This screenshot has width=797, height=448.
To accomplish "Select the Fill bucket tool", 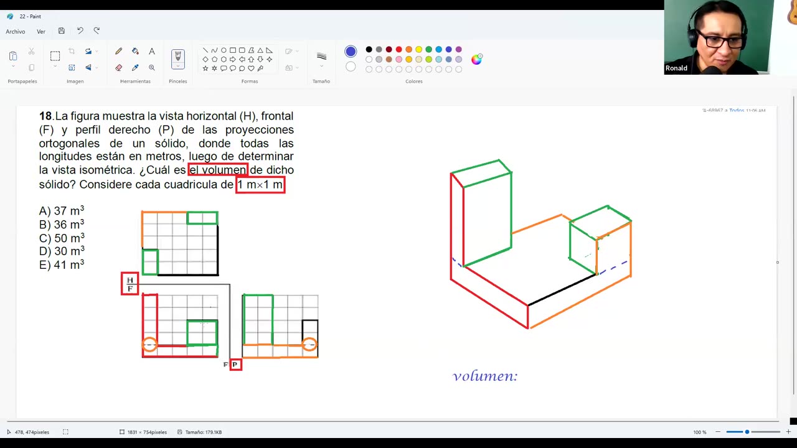I will (135, 52).
